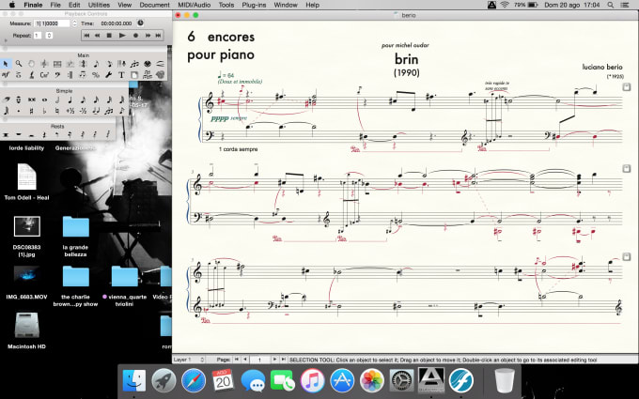Screen dimensions: 639x399
Task: Select the Hand Grabber tool in Main palette
Action: 31,64
